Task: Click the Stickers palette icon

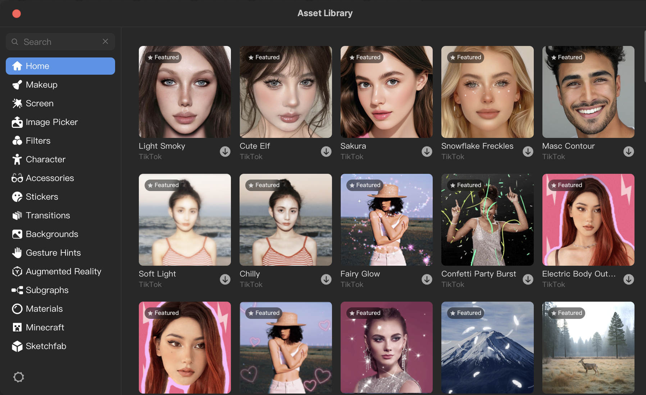Action: [17, 197]
